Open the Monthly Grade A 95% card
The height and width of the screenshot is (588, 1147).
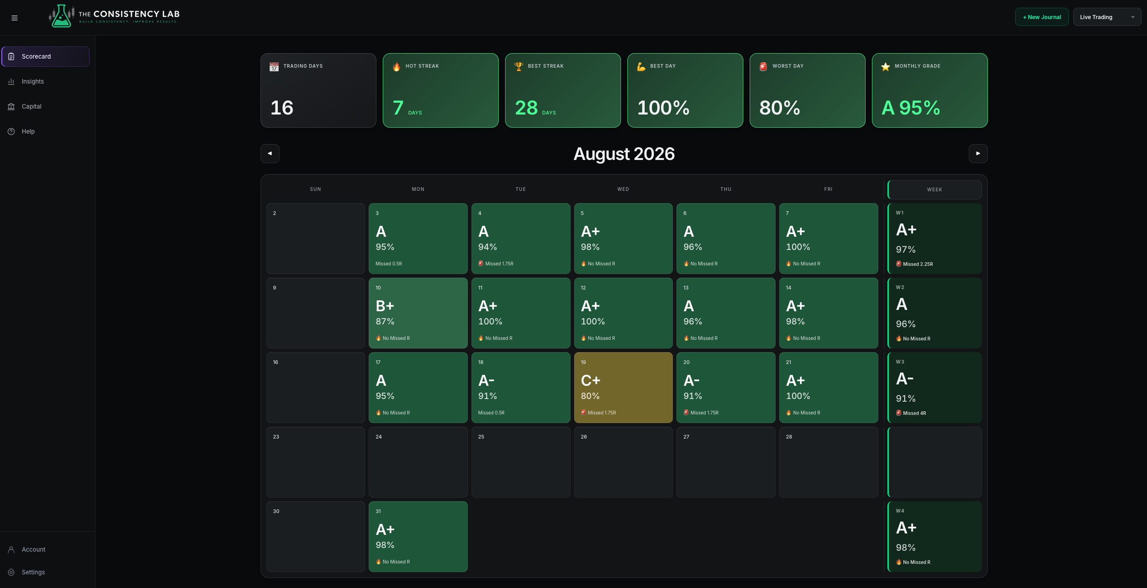(930, 90)
